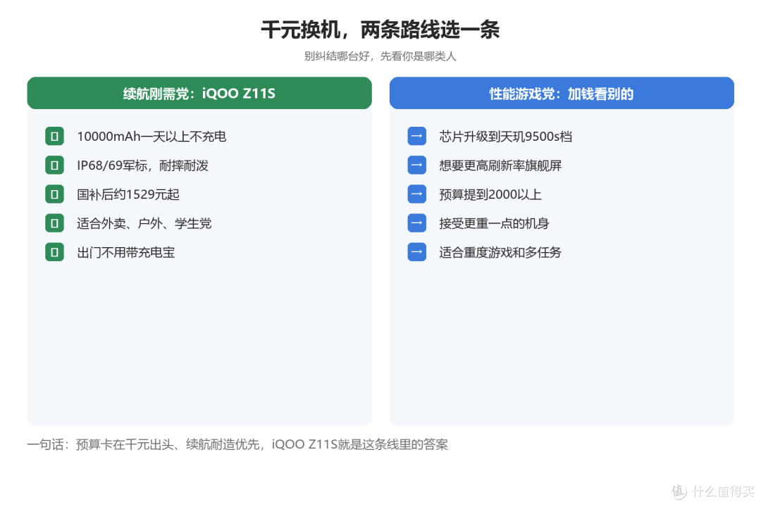Click text 10000mAh一天以上不充电
The height and width of the screenshot is (507, 761).
[x=151, y=137]
